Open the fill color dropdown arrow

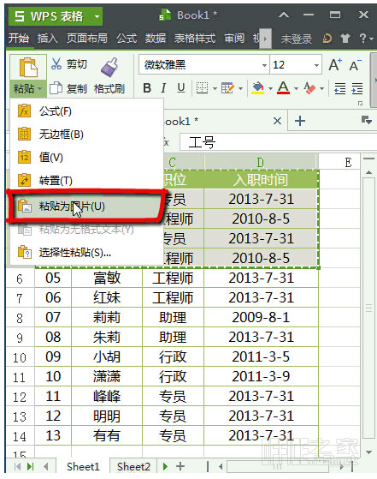pos(270,88)
